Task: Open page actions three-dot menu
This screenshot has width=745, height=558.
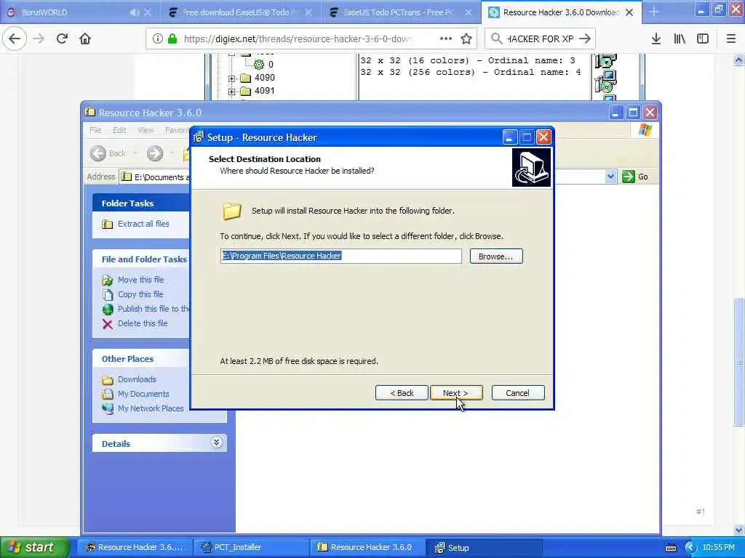Action: tap(446, 39)
